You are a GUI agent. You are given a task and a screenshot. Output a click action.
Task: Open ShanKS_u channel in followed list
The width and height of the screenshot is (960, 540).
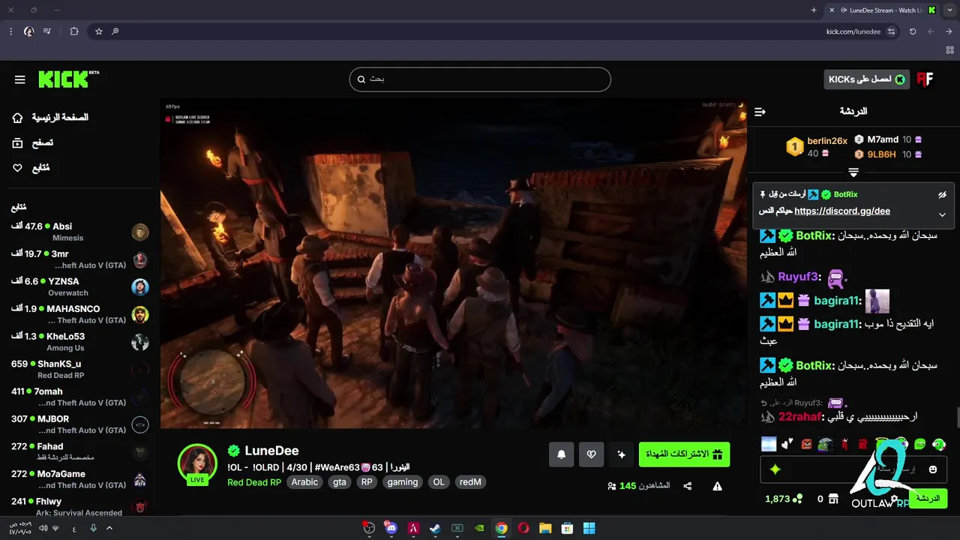coord(79,369)
